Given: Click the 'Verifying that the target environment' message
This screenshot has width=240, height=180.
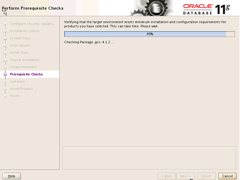Looking at the screenshot, I should (x=145, y=24).
